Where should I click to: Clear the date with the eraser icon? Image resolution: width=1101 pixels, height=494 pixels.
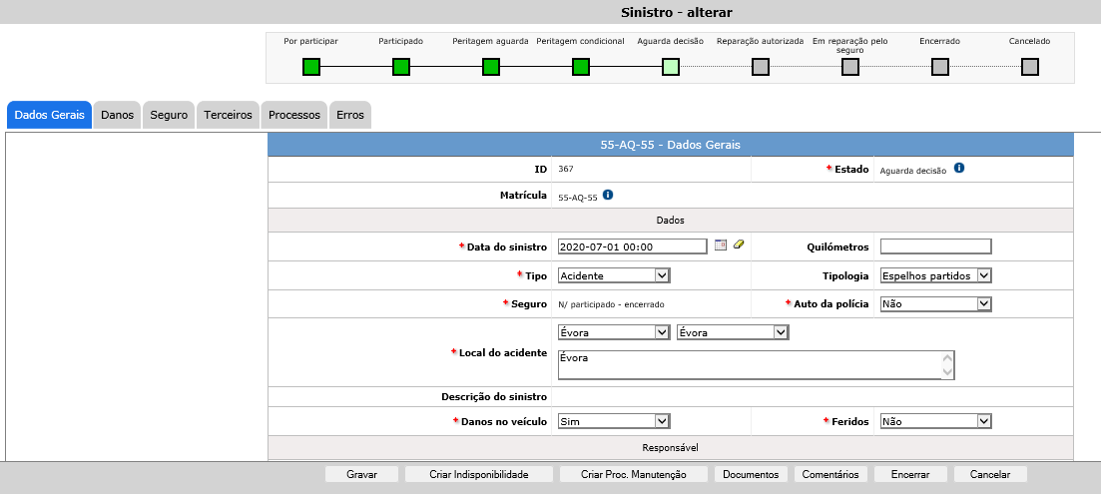[739, 246]
